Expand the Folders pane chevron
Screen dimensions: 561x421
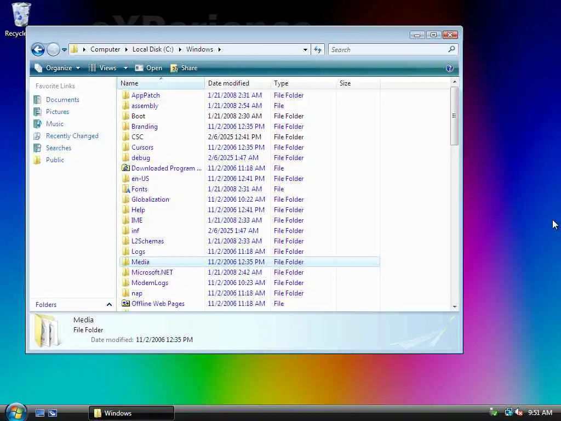[x=109, y=305]
